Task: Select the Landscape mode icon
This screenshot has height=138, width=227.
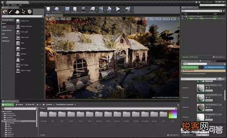Action: [x=17, y=12]
